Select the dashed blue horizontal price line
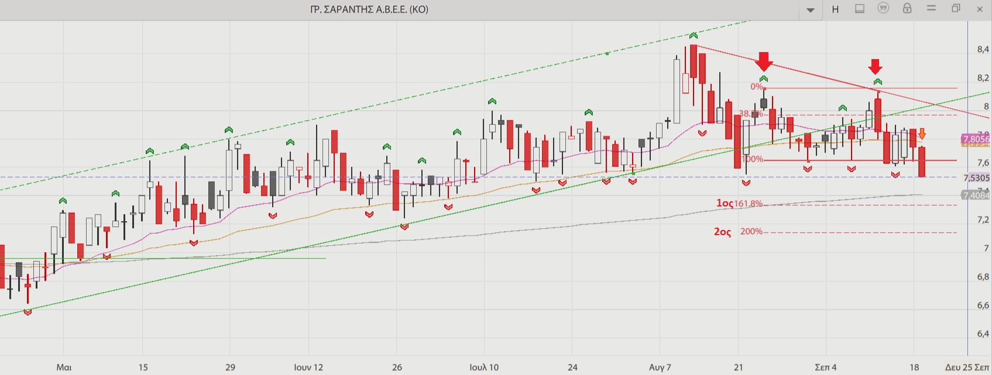 pyautogui.click(x=480, y=177)
